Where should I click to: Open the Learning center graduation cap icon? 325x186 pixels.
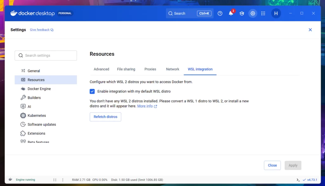coord(242,13)
